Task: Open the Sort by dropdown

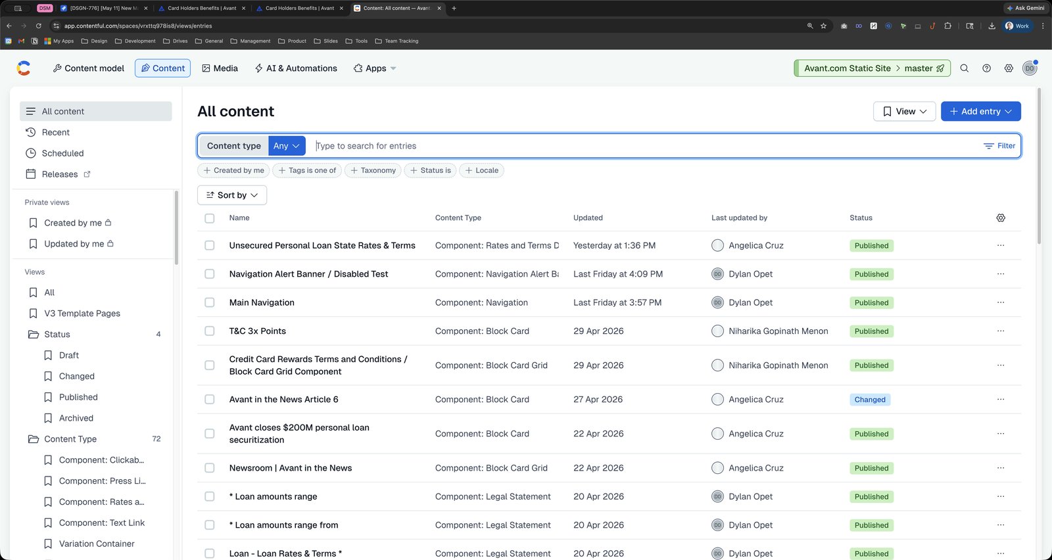Action: point(232,195)
